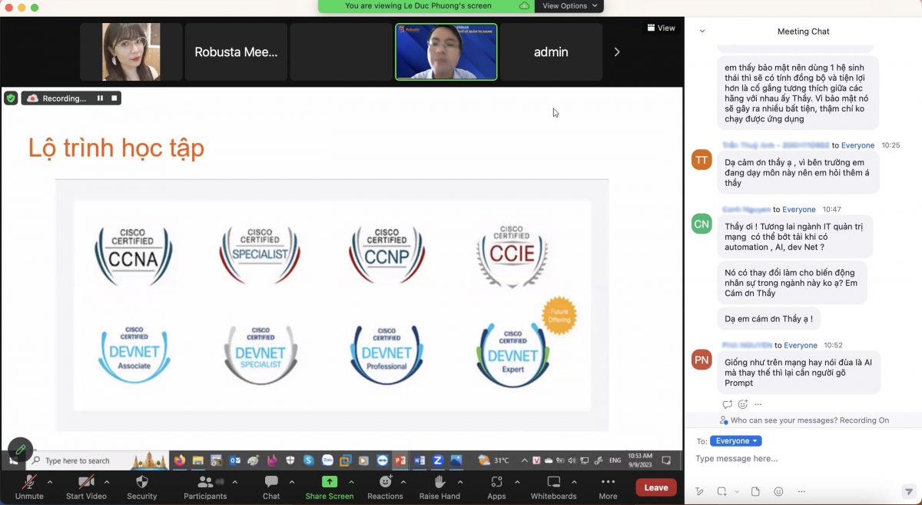The image size is (922, 505).
Task: Click the message input field in chat
Action: coord(803,459)
